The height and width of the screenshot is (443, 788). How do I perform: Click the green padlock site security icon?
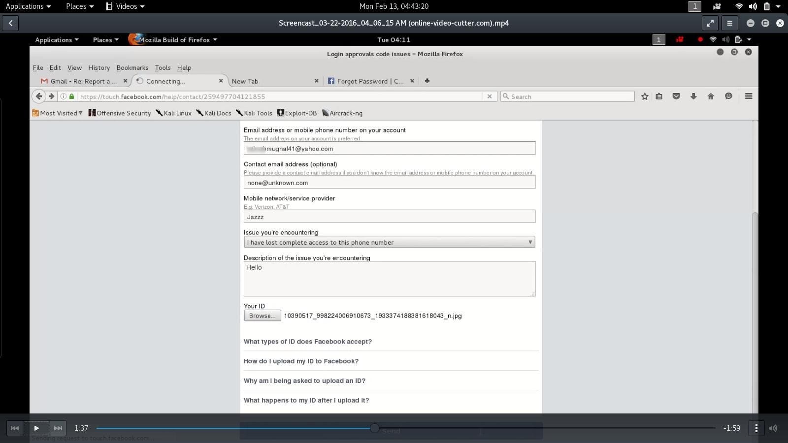72,96
